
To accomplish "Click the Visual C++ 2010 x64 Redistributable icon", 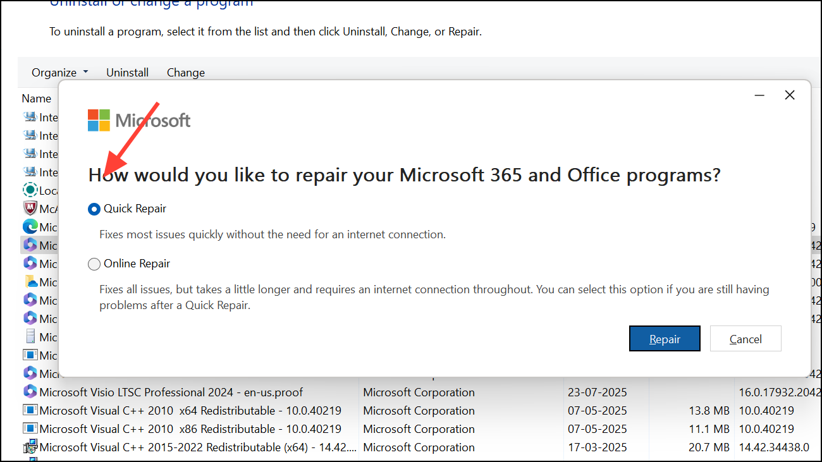I will 30,410.
